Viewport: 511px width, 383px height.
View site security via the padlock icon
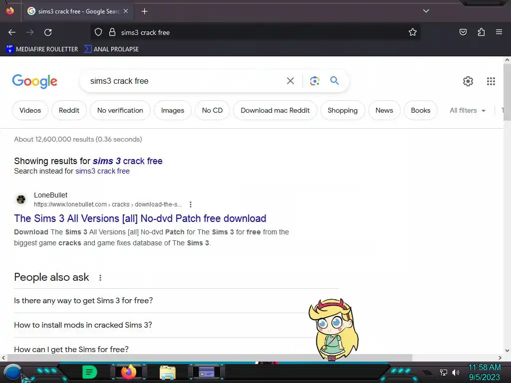point(112,32)
